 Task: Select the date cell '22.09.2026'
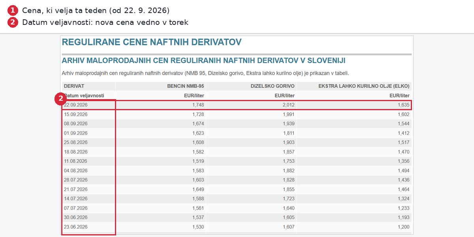click(76, 105)
